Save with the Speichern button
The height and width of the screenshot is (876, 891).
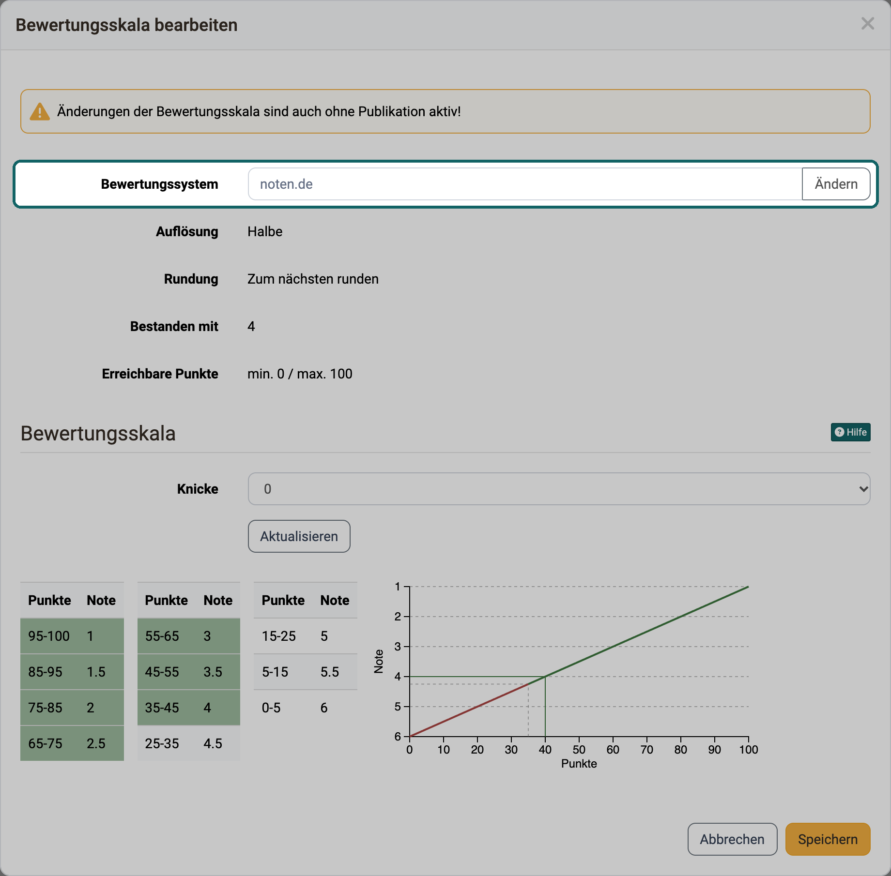(x=828, y=839)
